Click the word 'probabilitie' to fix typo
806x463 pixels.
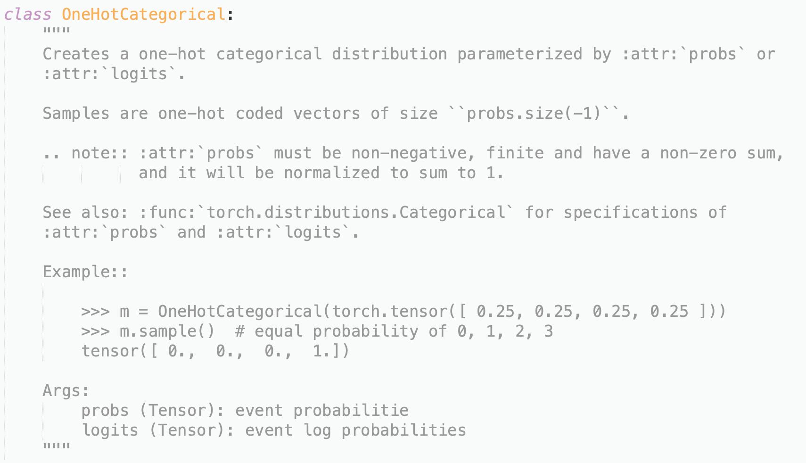tap(351, 410)
